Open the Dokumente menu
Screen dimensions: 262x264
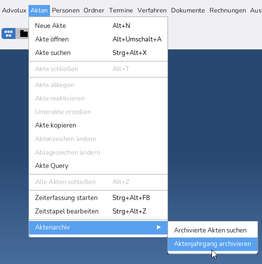point(188,10)
